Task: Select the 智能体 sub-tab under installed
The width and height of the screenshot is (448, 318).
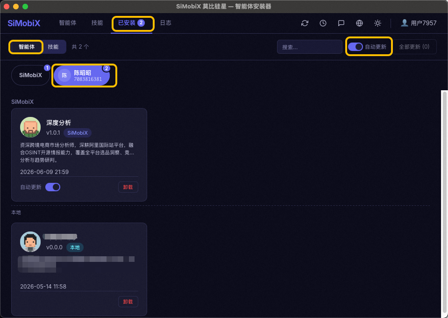Action: pyautogui.click(x=27, y=47)
